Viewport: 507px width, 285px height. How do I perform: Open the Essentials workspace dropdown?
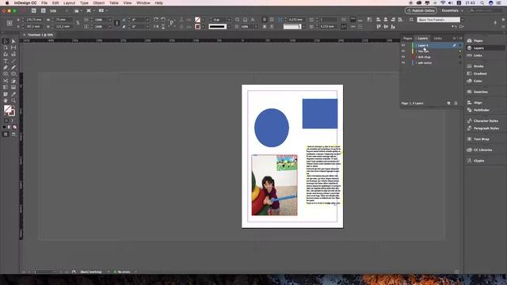tap(452, 10)
